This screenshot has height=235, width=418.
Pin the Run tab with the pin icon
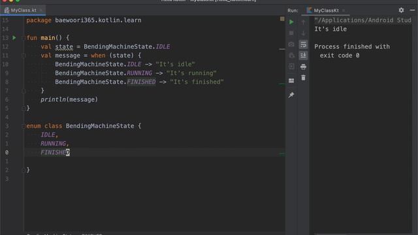point(291,95)
